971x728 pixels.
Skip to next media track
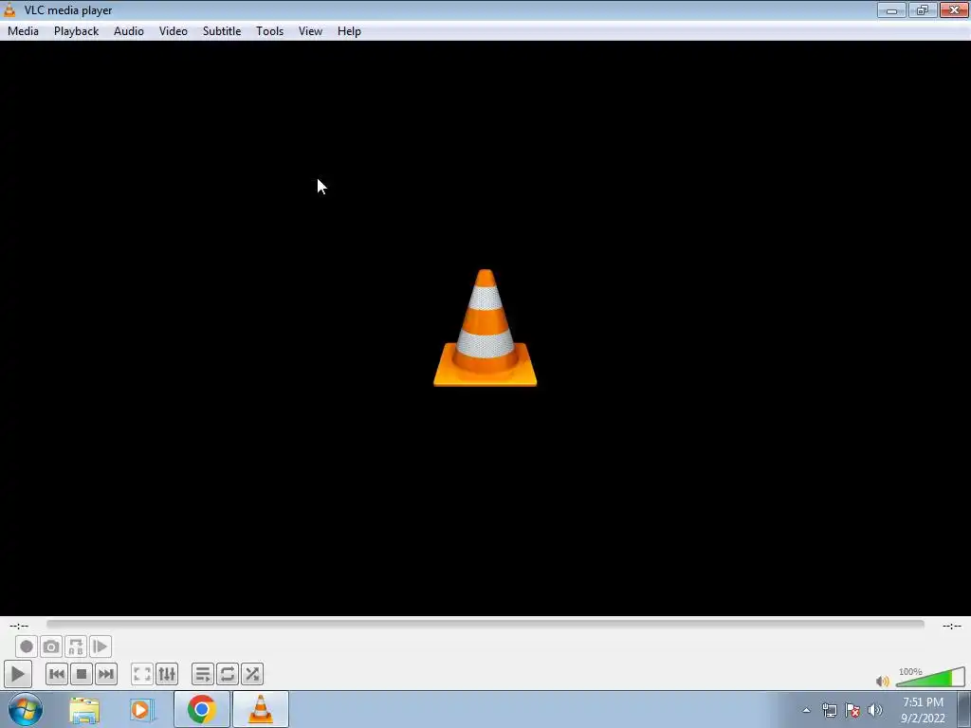tap(106, 674)
